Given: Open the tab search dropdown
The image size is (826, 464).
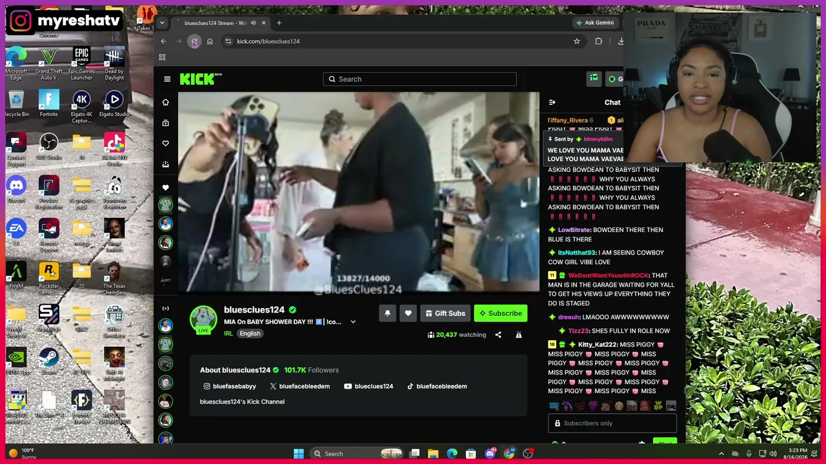Looking at the screenshot, I should pyautogui.click(x=162, y=23).
